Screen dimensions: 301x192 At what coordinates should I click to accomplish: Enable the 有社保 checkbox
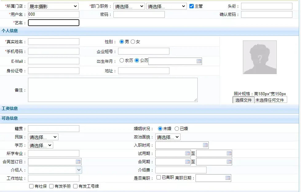tap(31, 186)
